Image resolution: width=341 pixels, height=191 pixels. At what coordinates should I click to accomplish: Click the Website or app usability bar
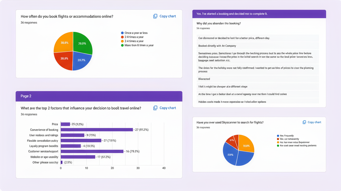(78, 157)
